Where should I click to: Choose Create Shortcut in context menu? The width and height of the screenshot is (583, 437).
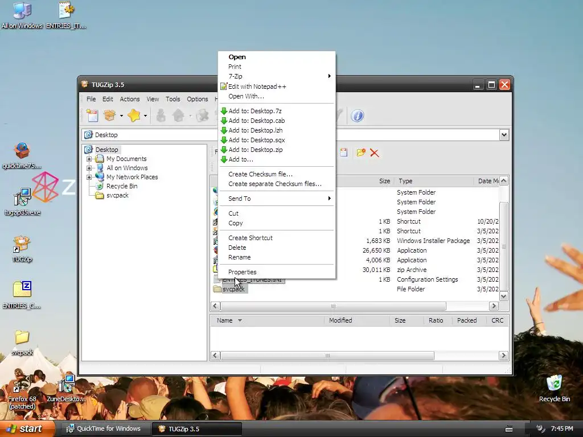pyautogui.click(x=277, y=238)
